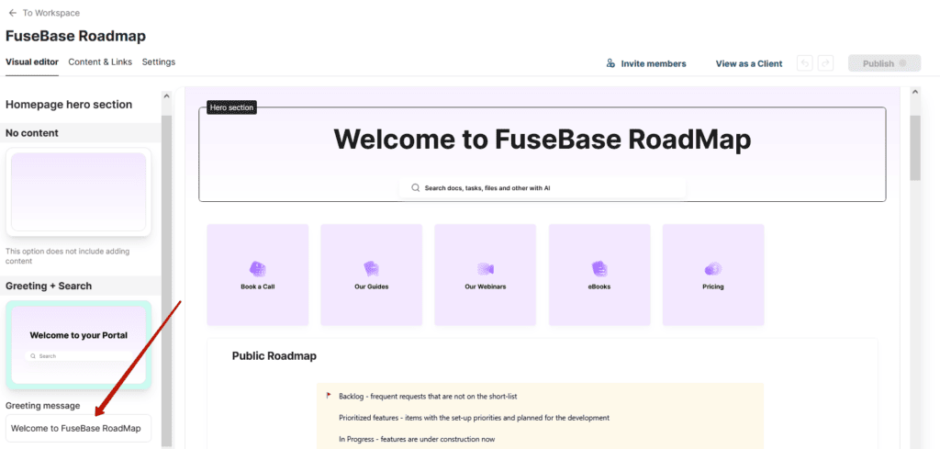
Task: Click 'This option does not include' note
Action: coord(67,256)
